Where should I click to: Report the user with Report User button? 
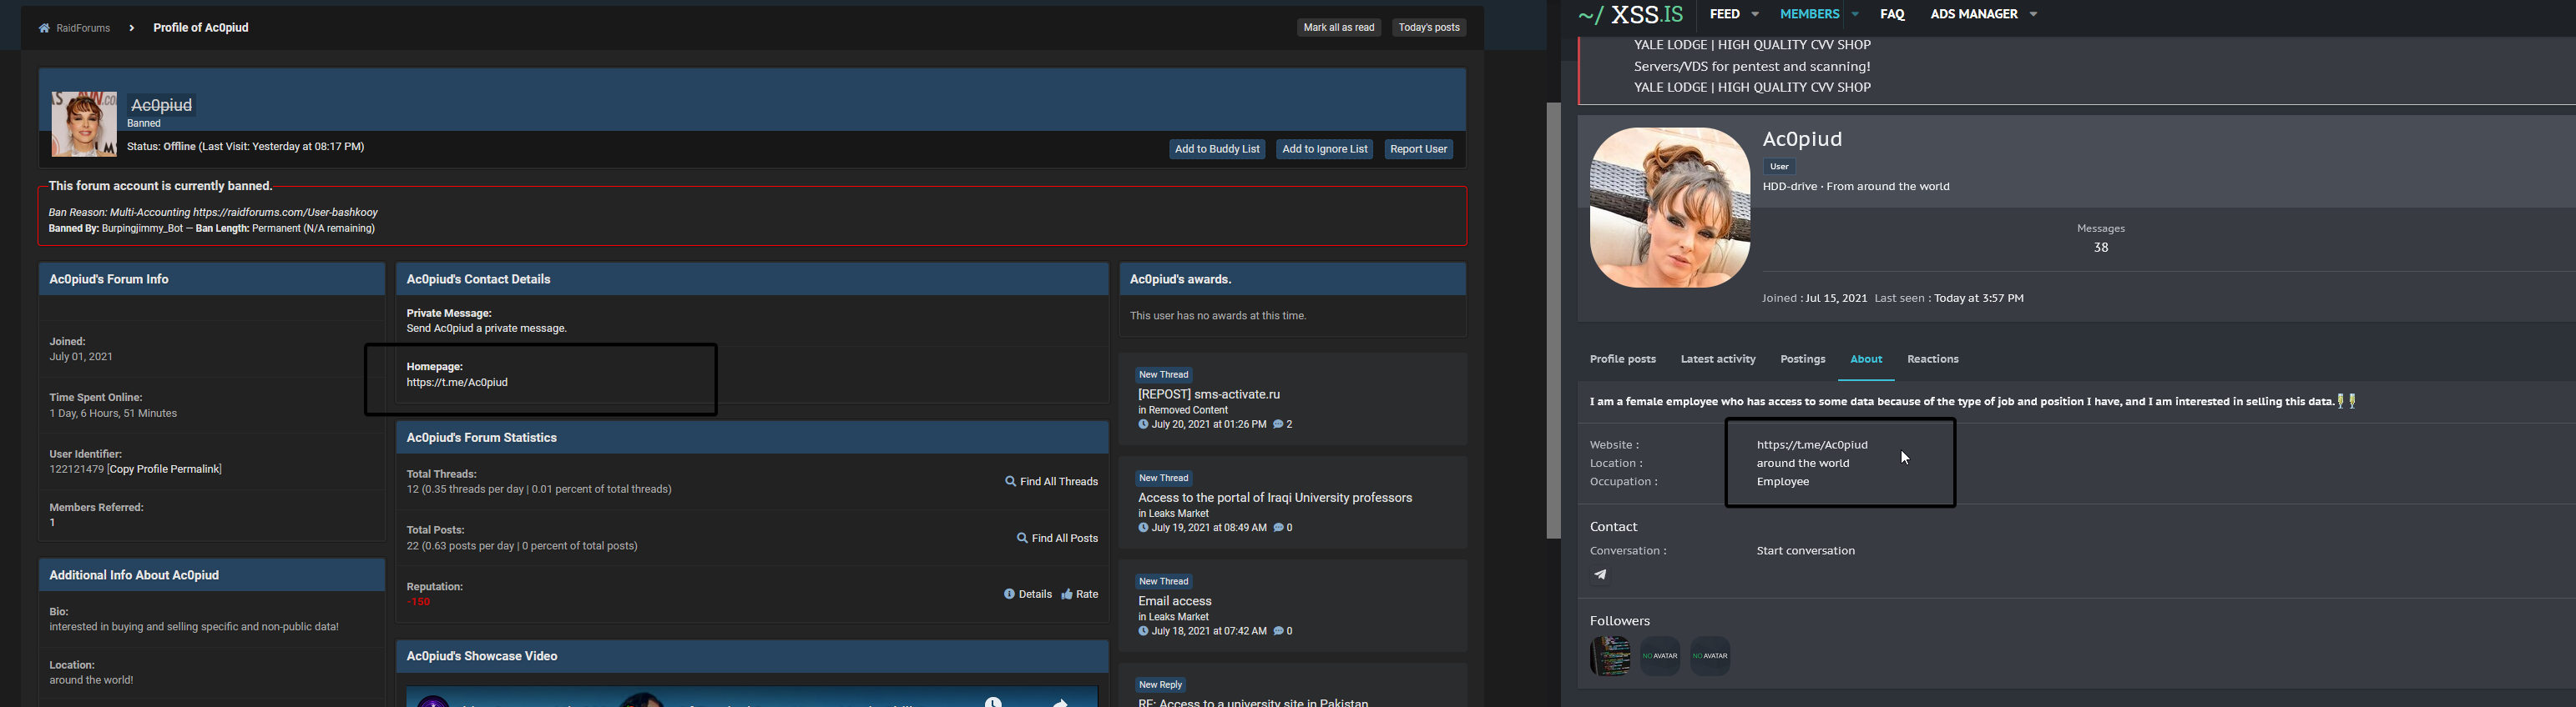pyautogui.click(x=1418, y=148)
